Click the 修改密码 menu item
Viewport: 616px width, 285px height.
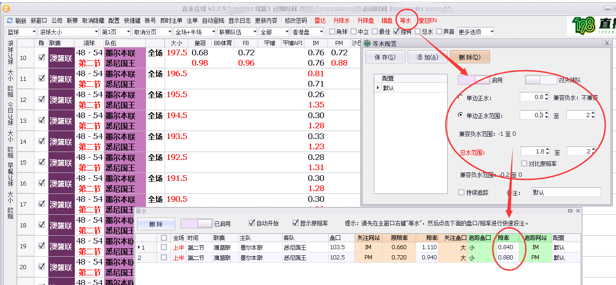pyautogui.click(x=296, y=20)
